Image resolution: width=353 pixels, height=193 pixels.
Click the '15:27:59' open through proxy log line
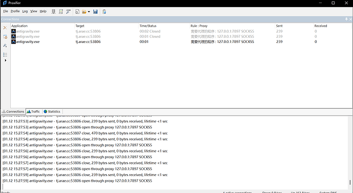click(x=77, y=181)
